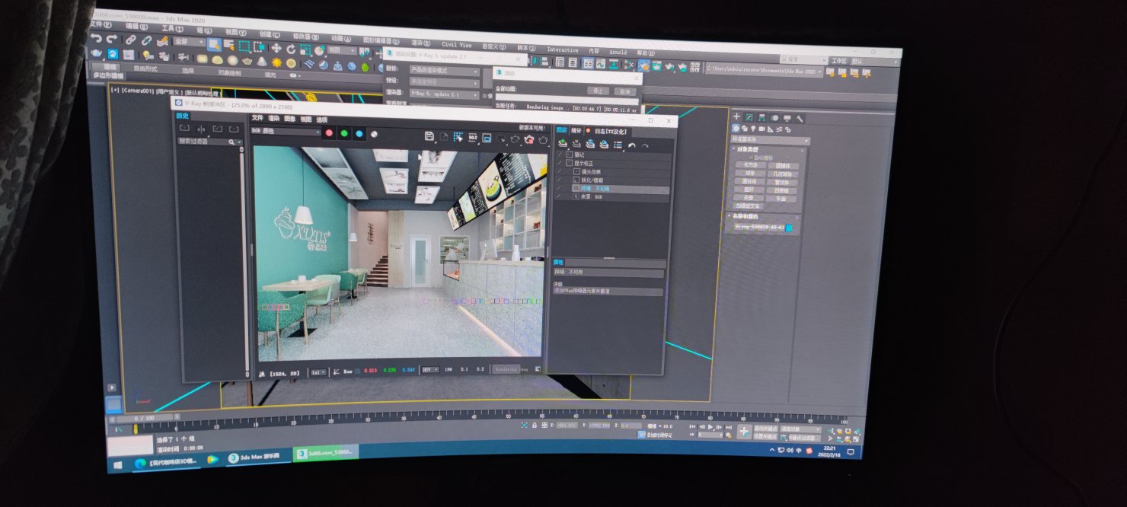Screen dimensions: 1127x507
Task: Open the Render Setup teapot icon
Action: (x=644, y=65)
